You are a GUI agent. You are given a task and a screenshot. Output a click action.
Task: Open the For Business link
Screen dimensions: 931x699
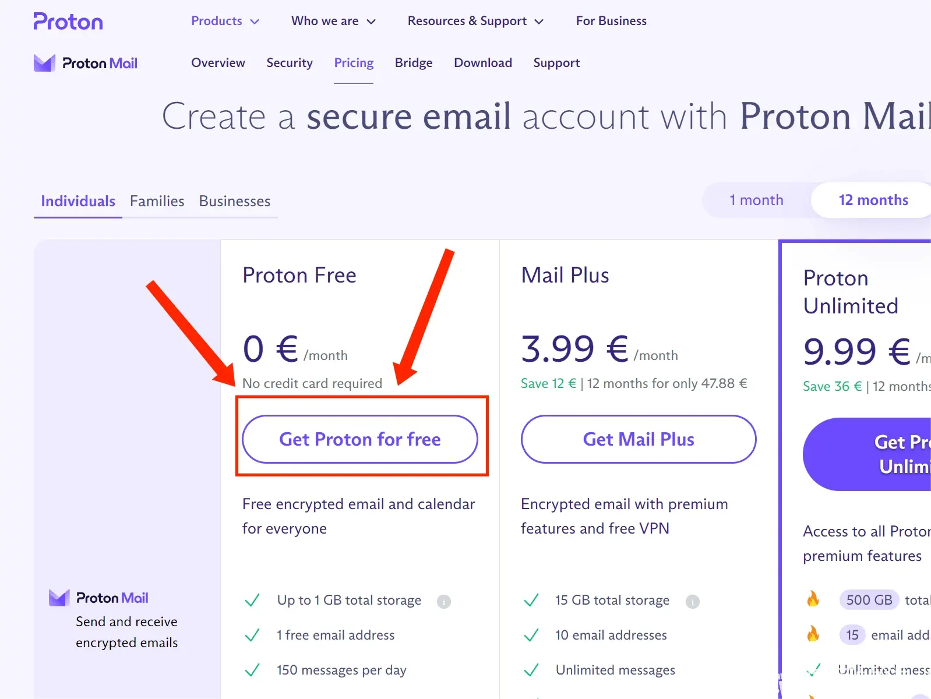pyautogui.click(x=611, y=21)
